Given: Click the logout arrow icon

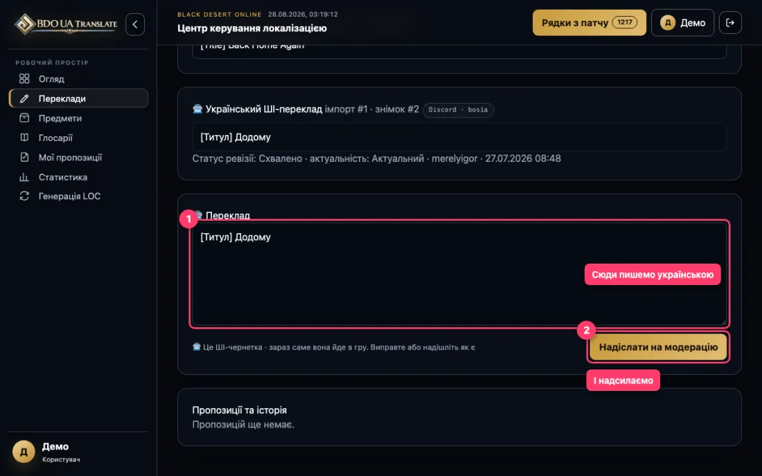Looking at the screenshot, I should [730, 23].
